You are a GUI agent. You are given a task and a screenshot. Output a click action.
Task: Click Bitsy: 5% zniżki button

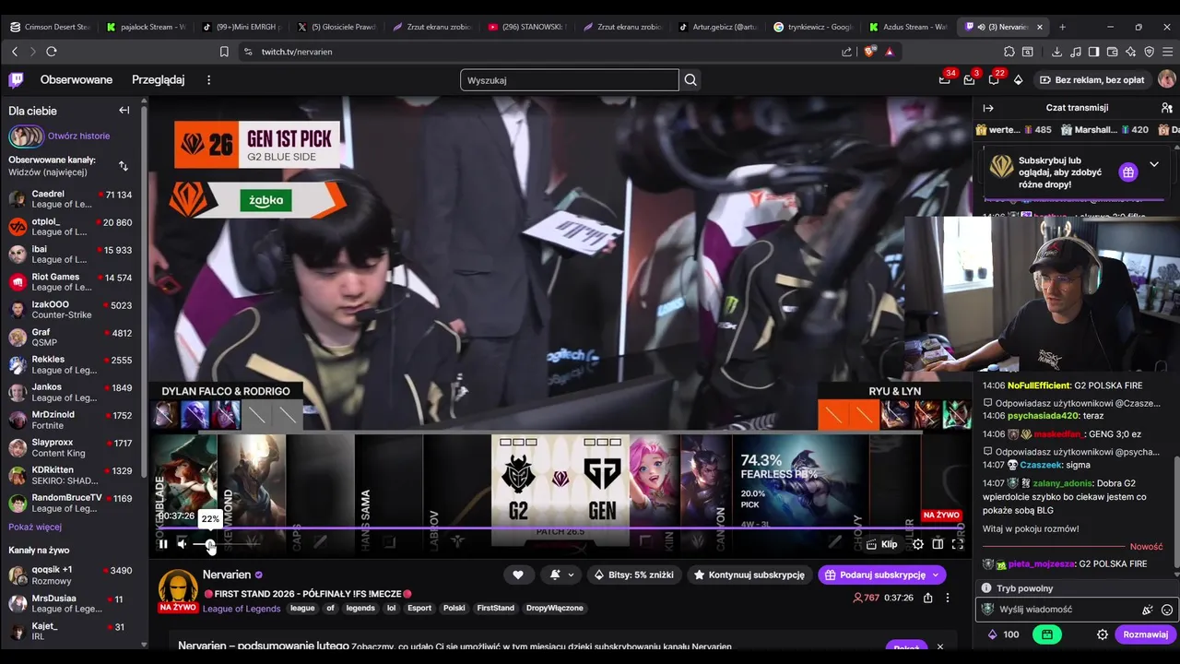pos(633,575)
